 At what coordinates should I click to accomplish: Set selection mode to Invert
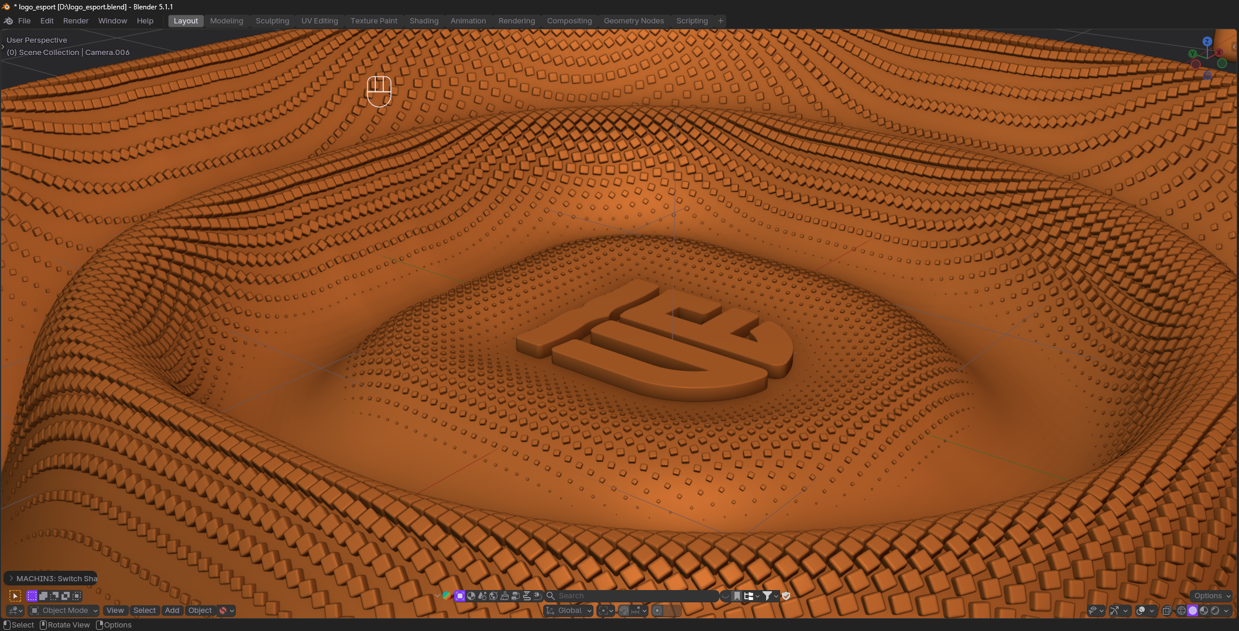66,596
